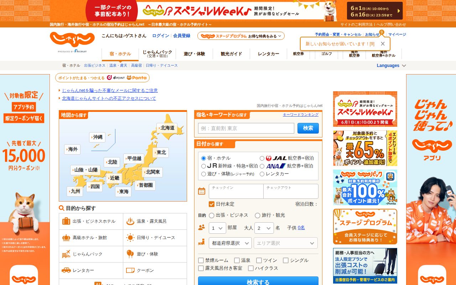Screen dimensions: 456x285
Task: Select 近畿 on the map
Action: click(114, 178)
